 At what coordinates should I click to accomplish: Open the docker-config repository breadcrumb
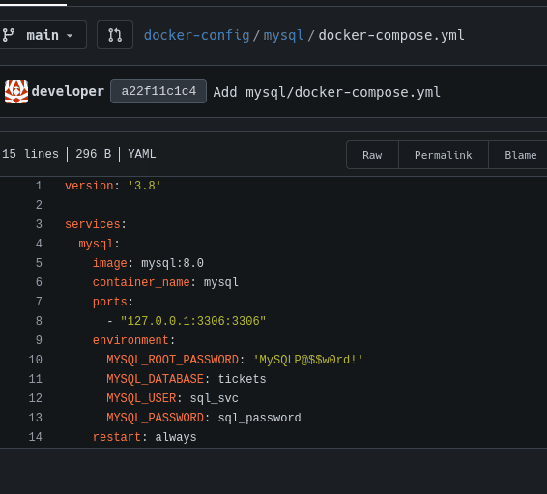click(197, 35)
